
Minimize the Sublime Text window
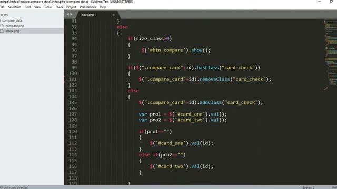click(x=320, y=2)
